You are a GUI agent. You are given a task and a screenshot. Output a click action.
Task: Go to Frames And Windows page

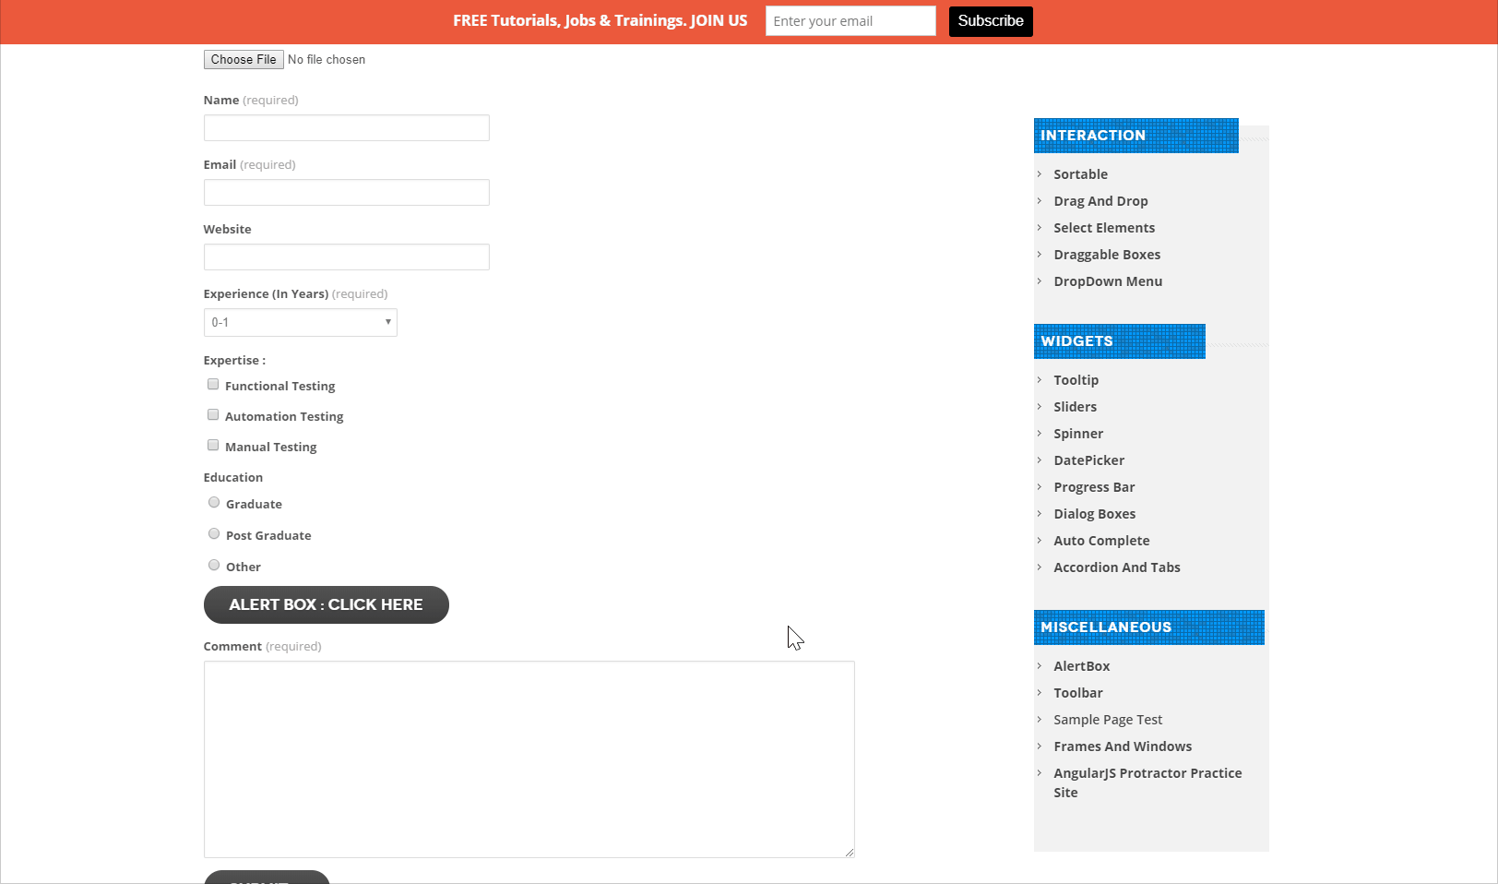[1123, 747]
